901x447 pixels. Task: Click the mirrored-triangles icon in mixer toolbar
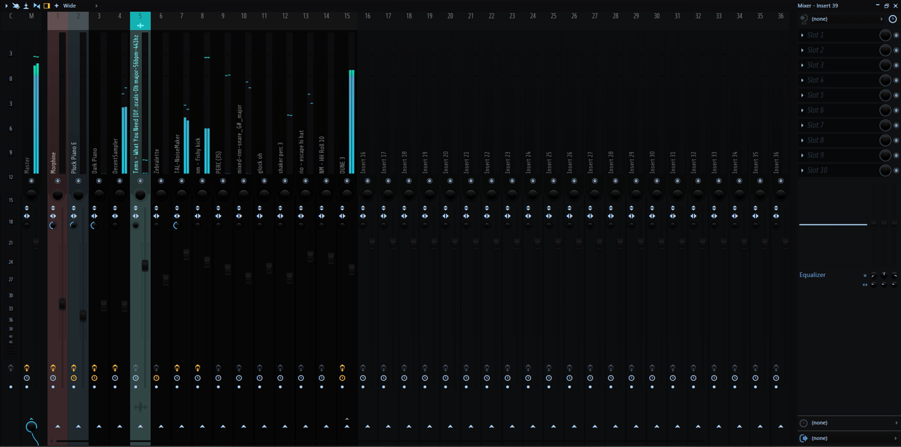point(37,5)
